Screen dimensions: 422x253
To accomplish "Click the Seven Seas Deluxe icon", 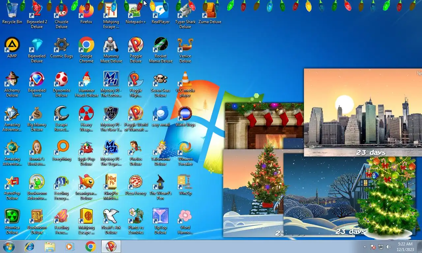I will pos(161,84).
